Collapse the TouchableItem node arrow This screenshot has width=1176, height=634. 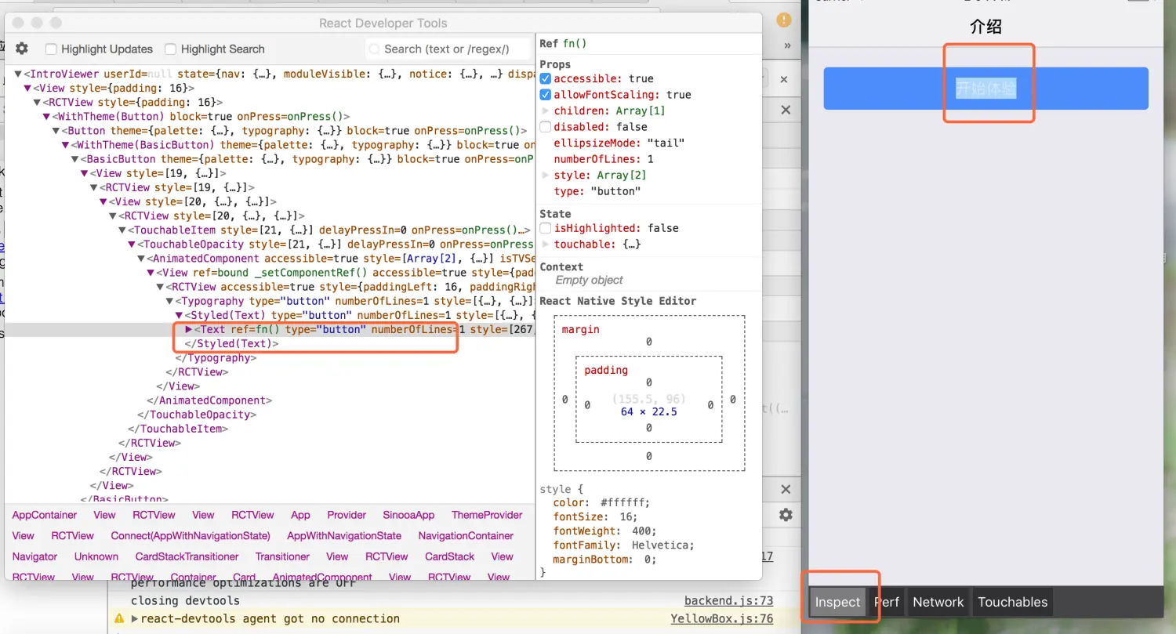122,230
